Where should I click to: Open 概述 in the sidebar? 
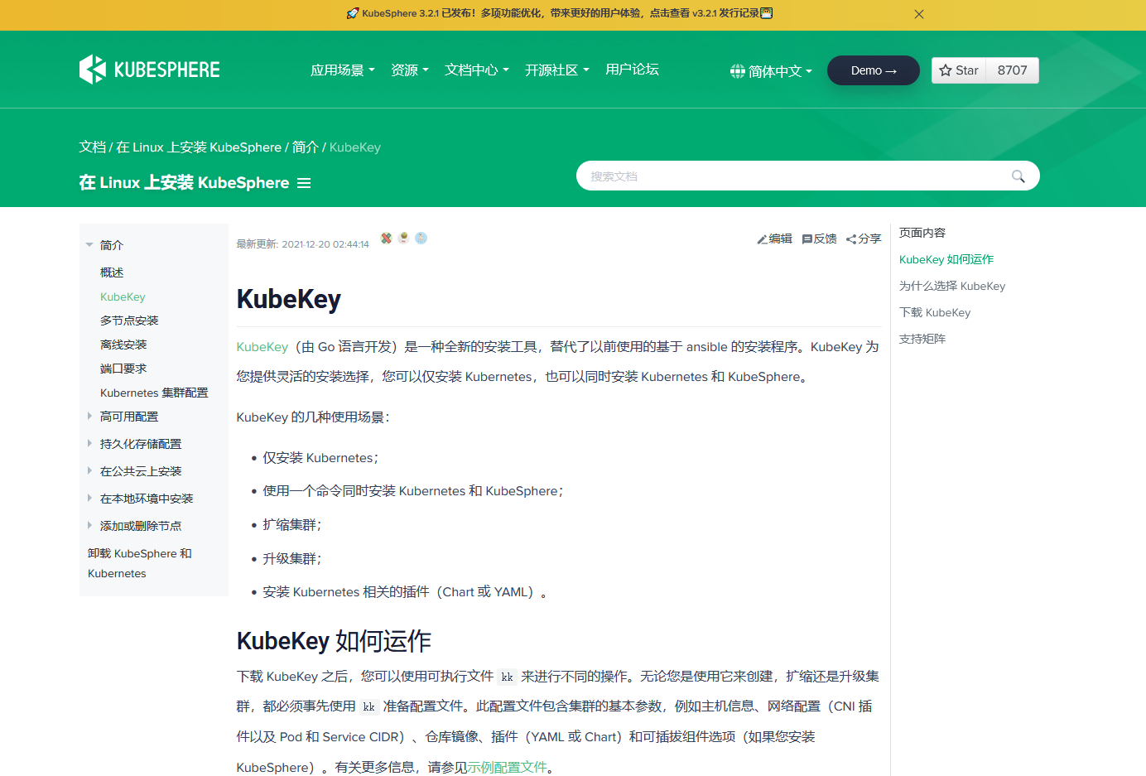click(x=112, y=272)
